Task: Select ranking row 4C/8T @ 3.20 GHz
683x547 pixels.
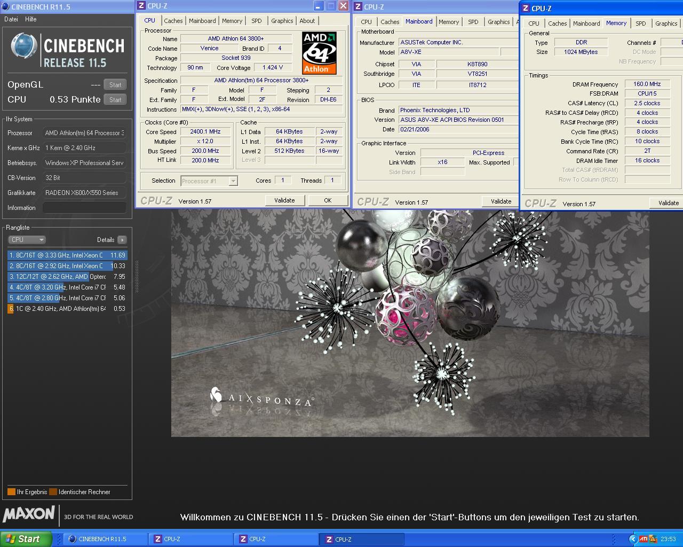Action: tap(67, 287)
